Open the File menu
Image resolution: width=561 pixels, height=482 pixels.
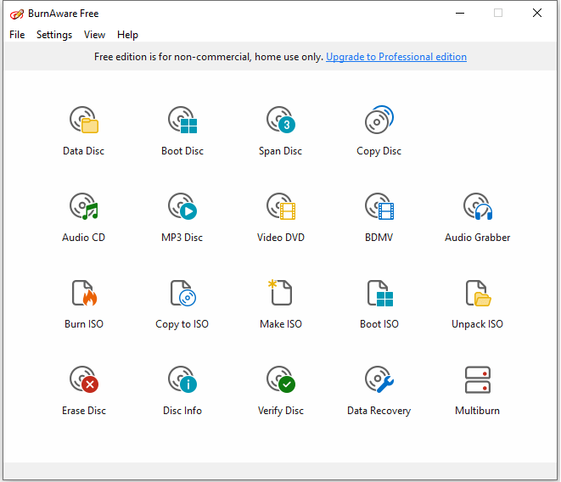(17, 35)
